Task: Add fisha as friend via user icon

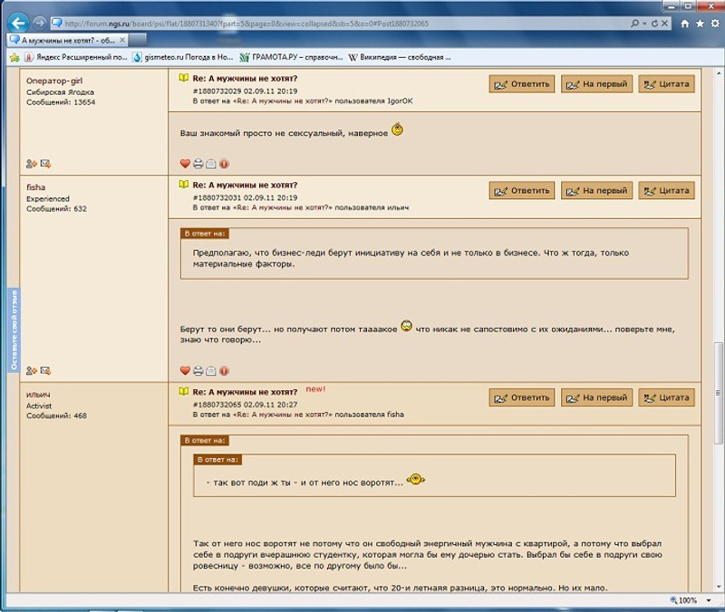Action: pos(32,370)
